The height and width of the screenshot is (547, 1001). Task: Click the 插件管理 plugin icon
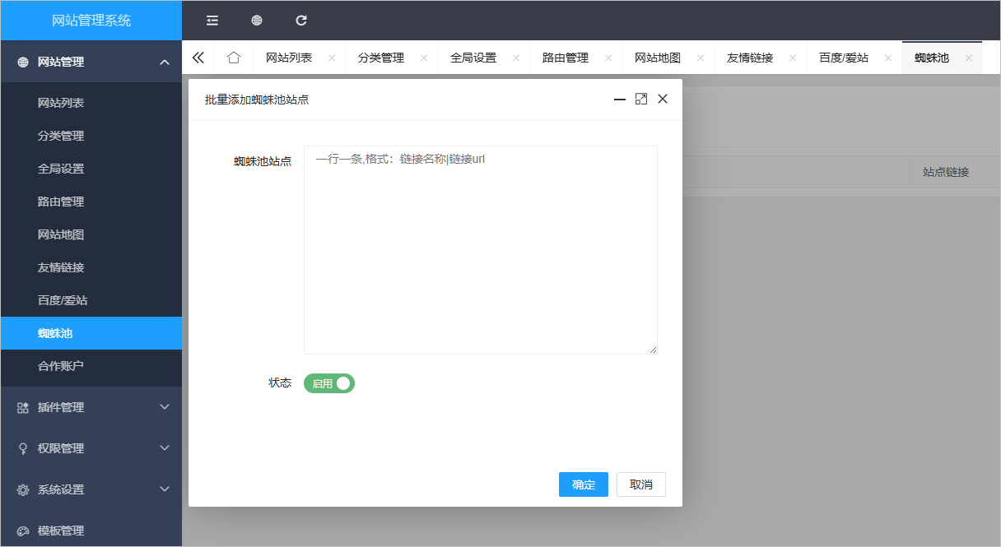coord(23,407)
